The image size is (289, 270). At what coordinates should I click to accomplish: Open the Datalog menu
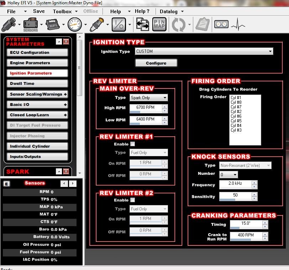168,11
